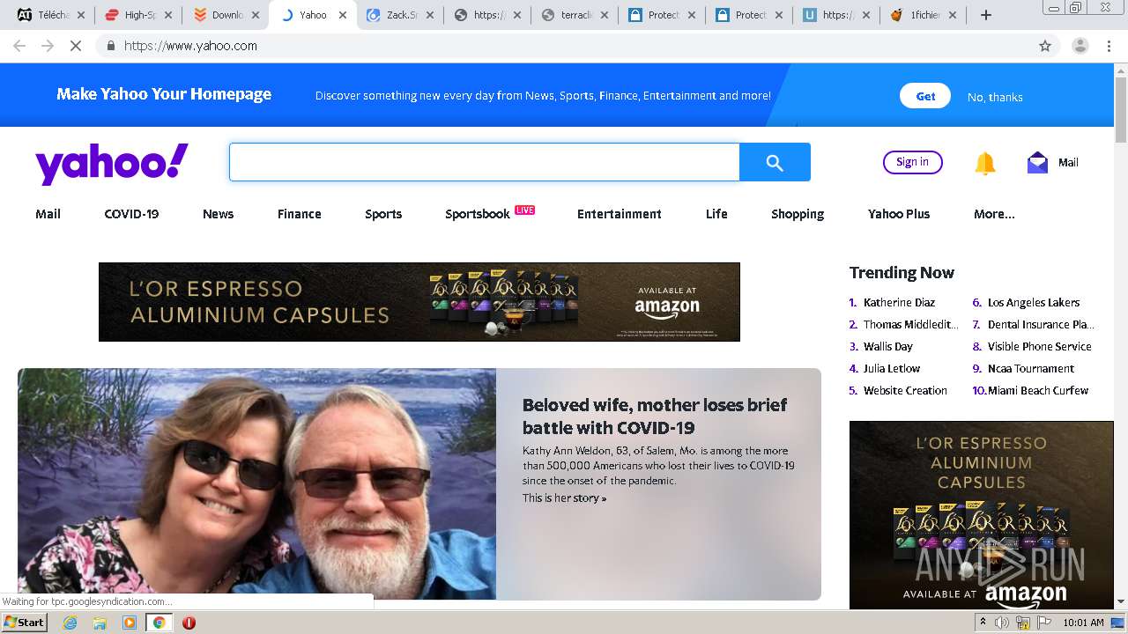View the site lock icon info
This screenshot has width=1128, height=634.
click(x=110, y=46)
